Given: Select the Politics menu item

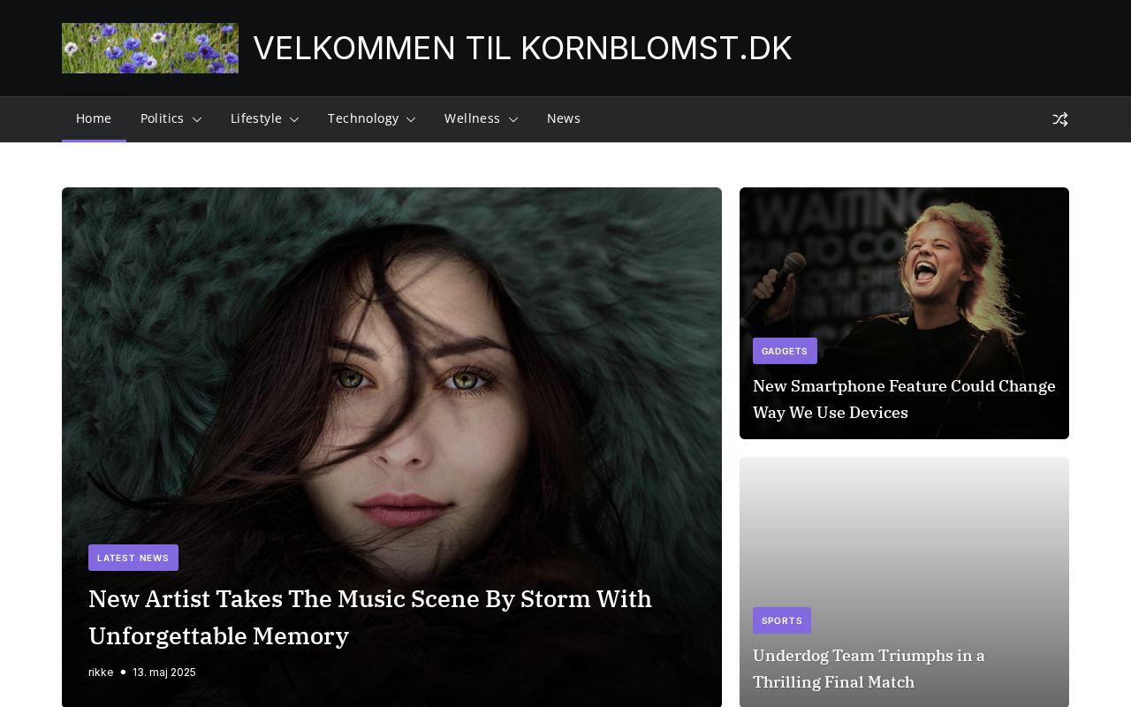Looking at the screenshot, I should click(162, 118).
